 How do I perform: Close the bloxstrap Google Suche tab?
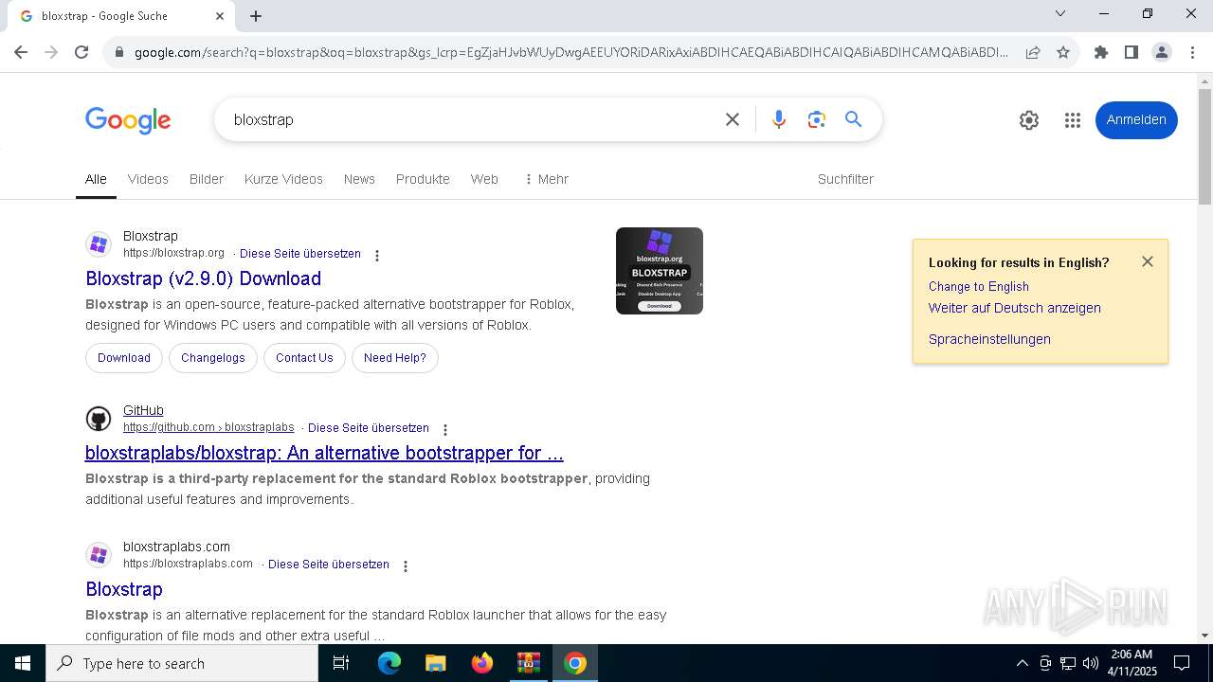point(220,16)
